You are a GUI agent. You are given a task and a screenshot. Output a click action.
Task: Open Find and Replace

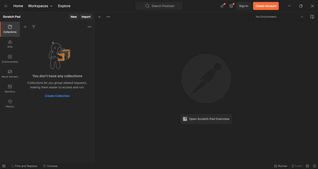click(x=24, y=166)
